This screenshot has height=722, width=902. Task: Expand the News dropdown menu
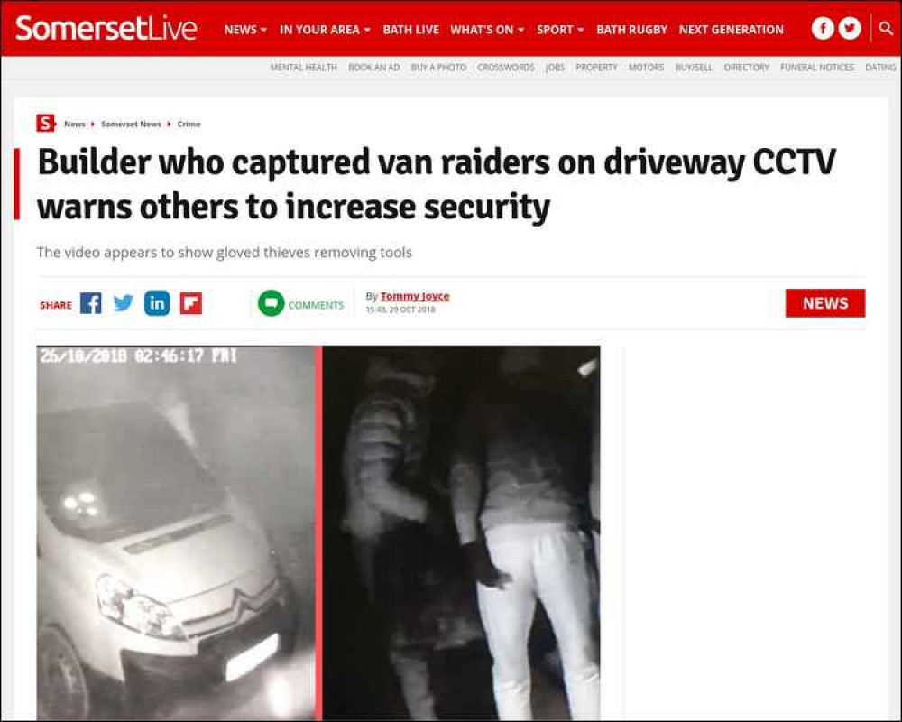pyautogui.click(x=245, y=30)
